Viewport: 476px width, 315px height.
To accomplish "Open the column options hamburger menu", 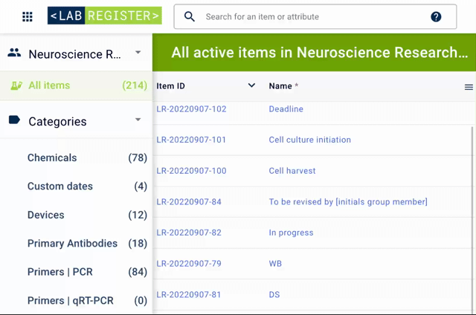I will (469, 88).
